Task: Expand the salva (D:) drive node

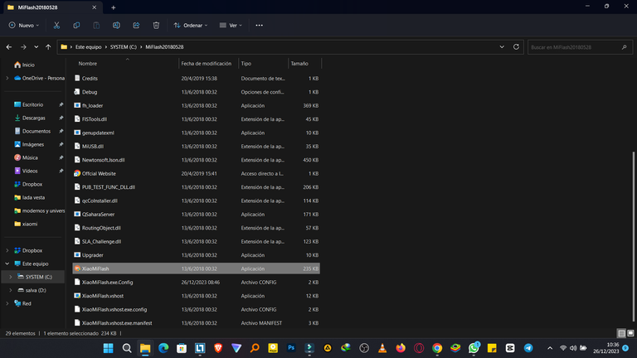Action: (x=11, y=290)
